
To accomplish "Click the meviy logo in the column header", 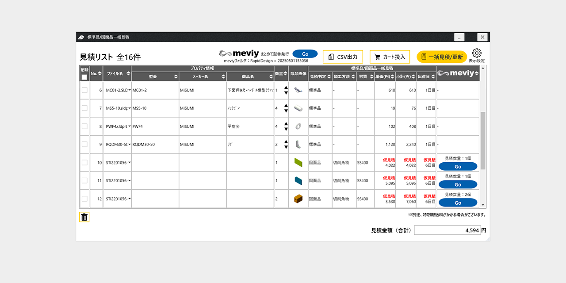I will click(x=458, y=73).
